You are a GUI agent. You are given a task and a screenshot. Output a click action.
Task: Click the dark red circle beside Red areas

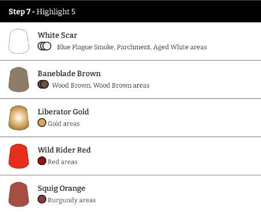(x=42, y=161)
